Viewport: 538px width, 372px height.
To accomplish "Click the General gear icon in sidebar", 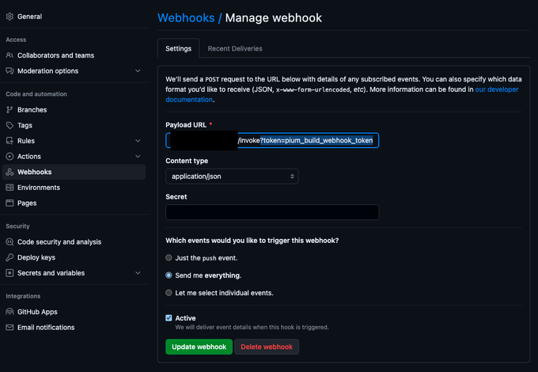I will click(9, 16).
